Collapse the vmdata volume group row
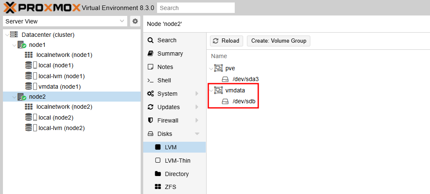The width and height of the screenshot is (430, 194). pyautogui.click(x=211, y=90)
